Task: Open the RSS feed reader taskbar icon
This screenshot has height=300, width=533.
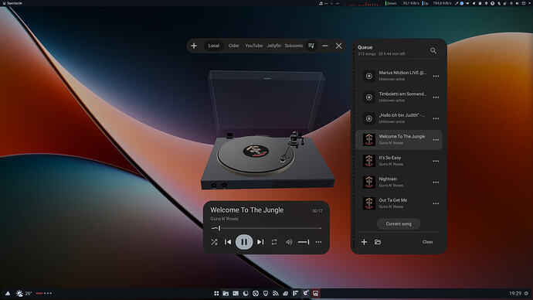Action: pyautogui.click(x=276, y=293)
